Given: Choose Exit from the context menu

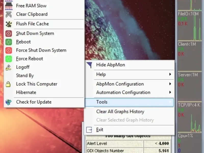Looking at the screenshot, I should pyautogui.click(x=129, y=130).
